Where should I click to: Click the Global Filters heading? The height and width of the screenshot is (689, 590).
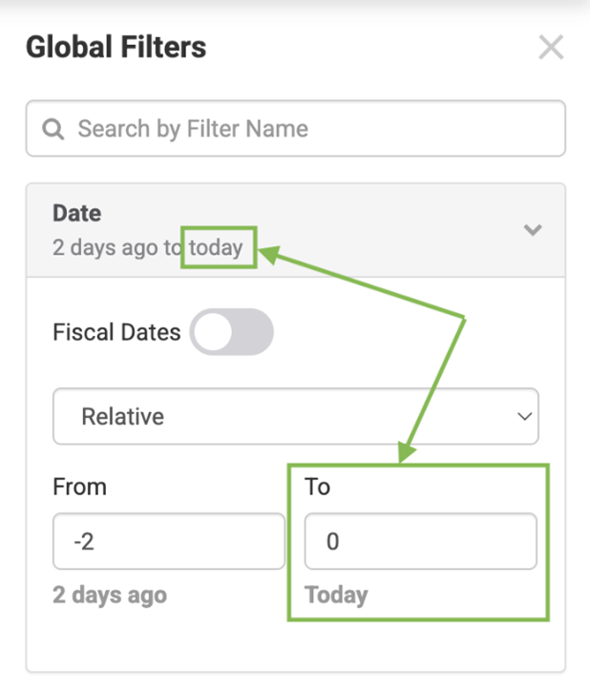116,47
